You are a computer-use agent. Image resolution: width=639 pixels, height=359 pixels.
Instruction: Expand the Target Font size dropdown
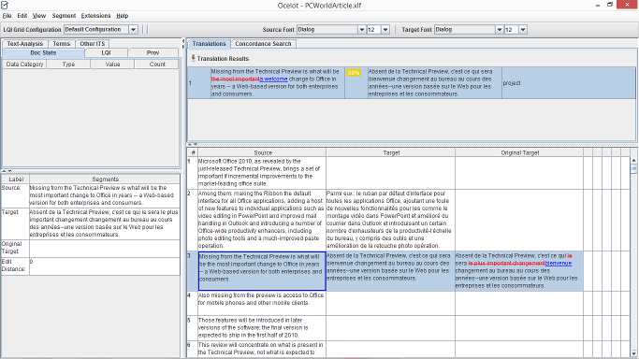coord(523,30)
